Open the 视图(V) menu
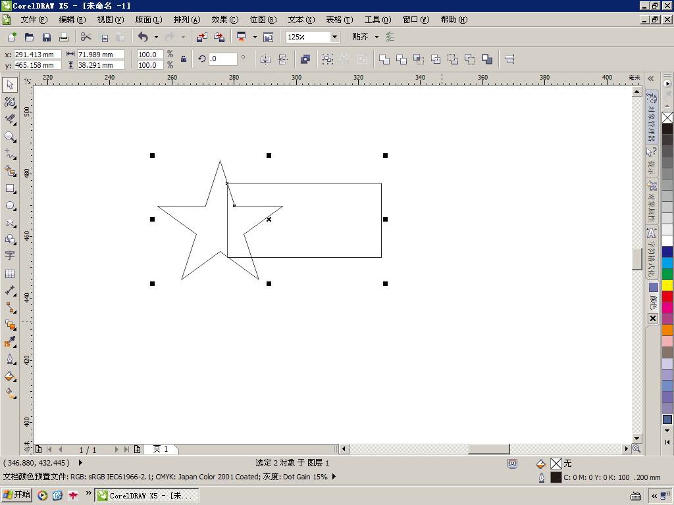 tap(111, 20)
